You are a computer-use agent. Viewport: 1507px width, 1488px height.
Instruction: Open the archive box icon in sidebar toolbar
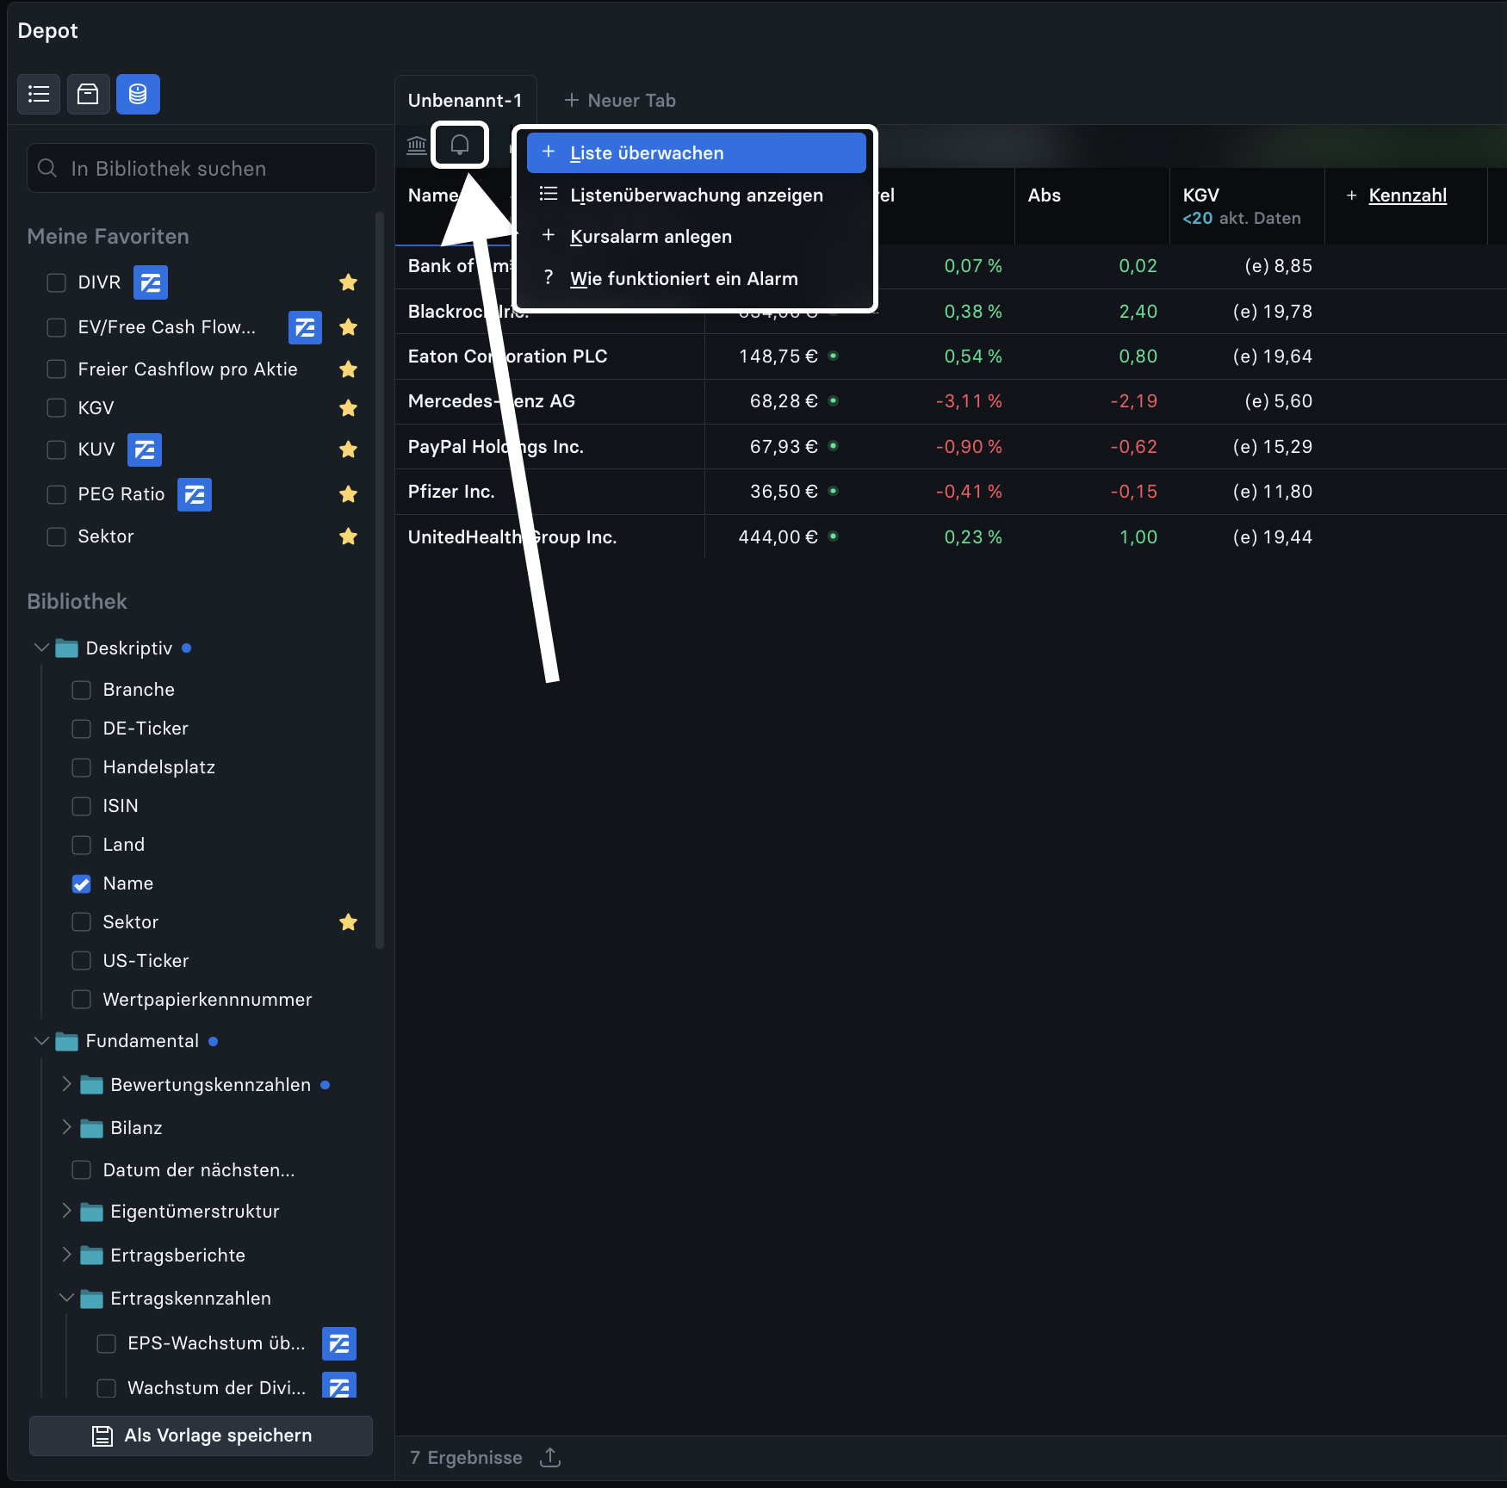[x=88, y=94]
